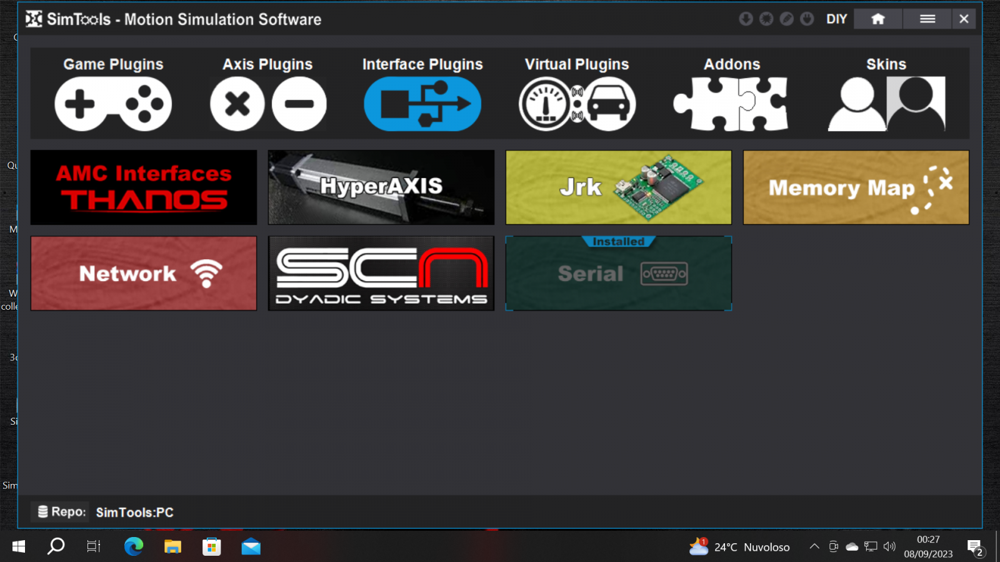Close the SimTools window
Screen dimensions: 1000x562
964,19
